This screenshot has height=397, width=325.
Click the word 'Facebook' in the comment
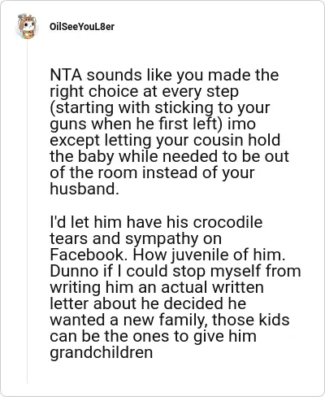click(x=87, y=255)
